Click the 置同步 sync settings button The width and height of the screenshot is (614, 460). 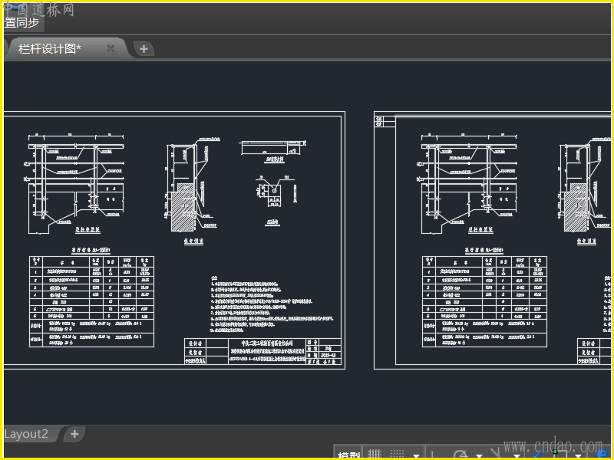pyautogui.click(x=21, y=22)
